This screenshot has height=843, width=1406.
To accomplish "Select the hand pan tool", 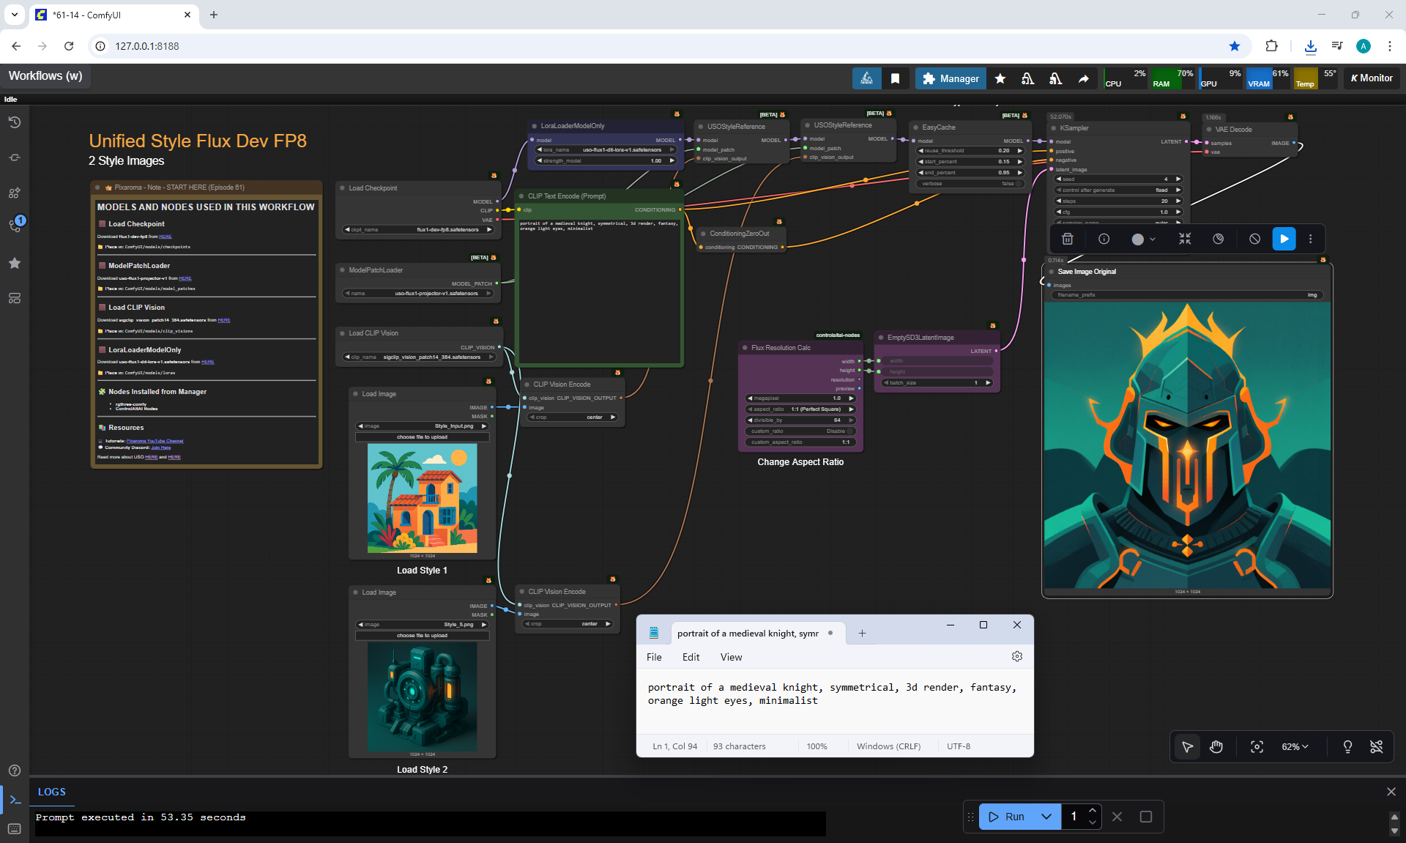I will pyautogui.click(x=1216, y=746).
